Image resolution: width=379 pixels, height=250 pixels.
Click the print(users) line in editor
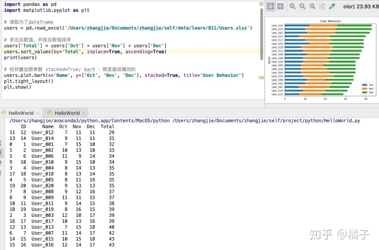point(20,57)
